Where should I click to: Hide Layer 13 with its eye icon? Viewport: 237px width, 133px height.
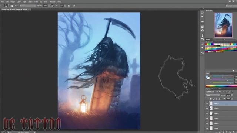coord(207,108)
